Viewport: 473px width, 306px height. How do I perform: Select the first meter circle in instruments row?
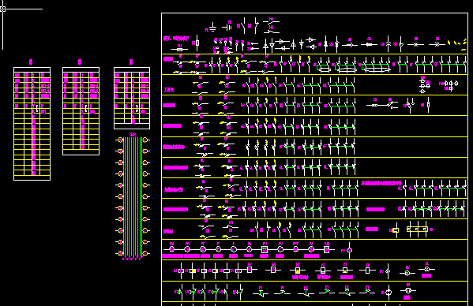click(171, 249)
